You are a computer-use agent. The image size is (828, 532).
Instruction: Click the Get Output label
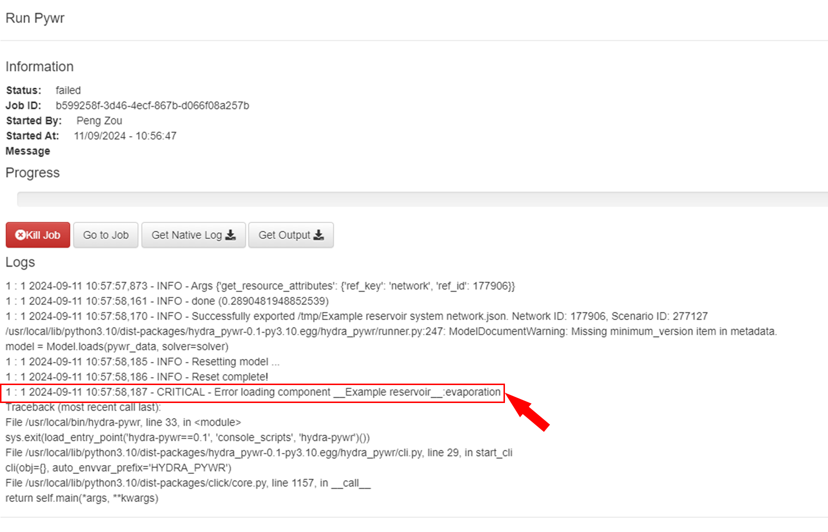coord(284,235)
